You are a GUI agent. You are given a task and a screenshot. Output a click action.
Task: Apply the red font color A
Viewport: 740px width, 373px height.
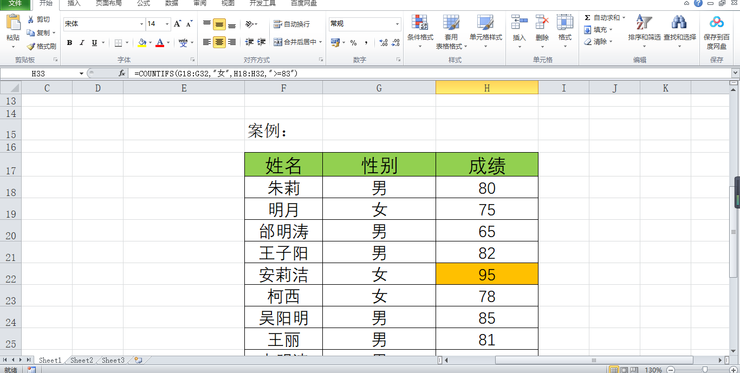click(x=160, y=43)
